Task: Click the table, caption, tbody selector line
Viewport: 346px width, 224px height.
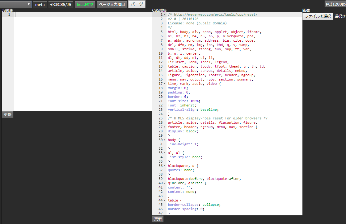Action: [217, 66]
